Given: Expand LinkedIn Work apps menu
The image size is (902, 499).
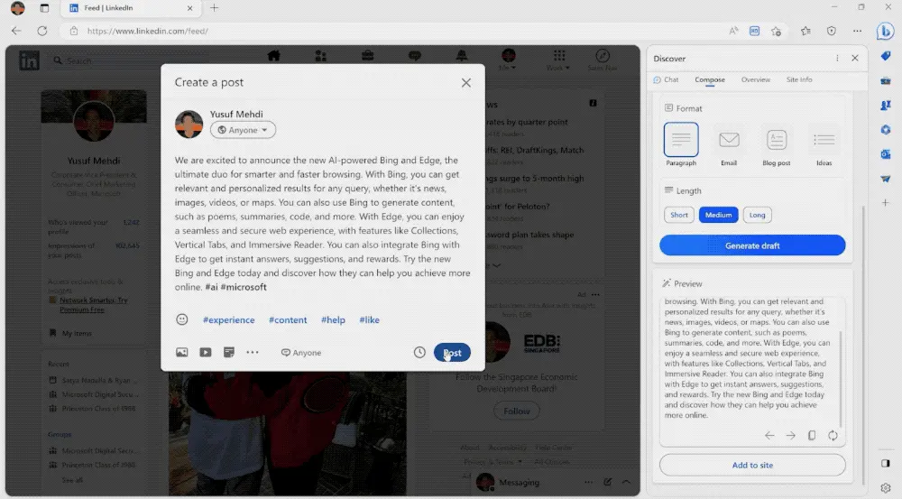Looking at the screenshot, I should [558, 60].
